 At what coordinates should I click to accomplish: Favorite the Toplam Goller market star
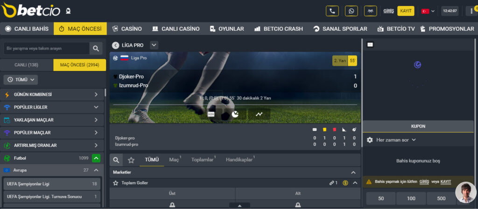pyautogui.click(x=116, y=183)
